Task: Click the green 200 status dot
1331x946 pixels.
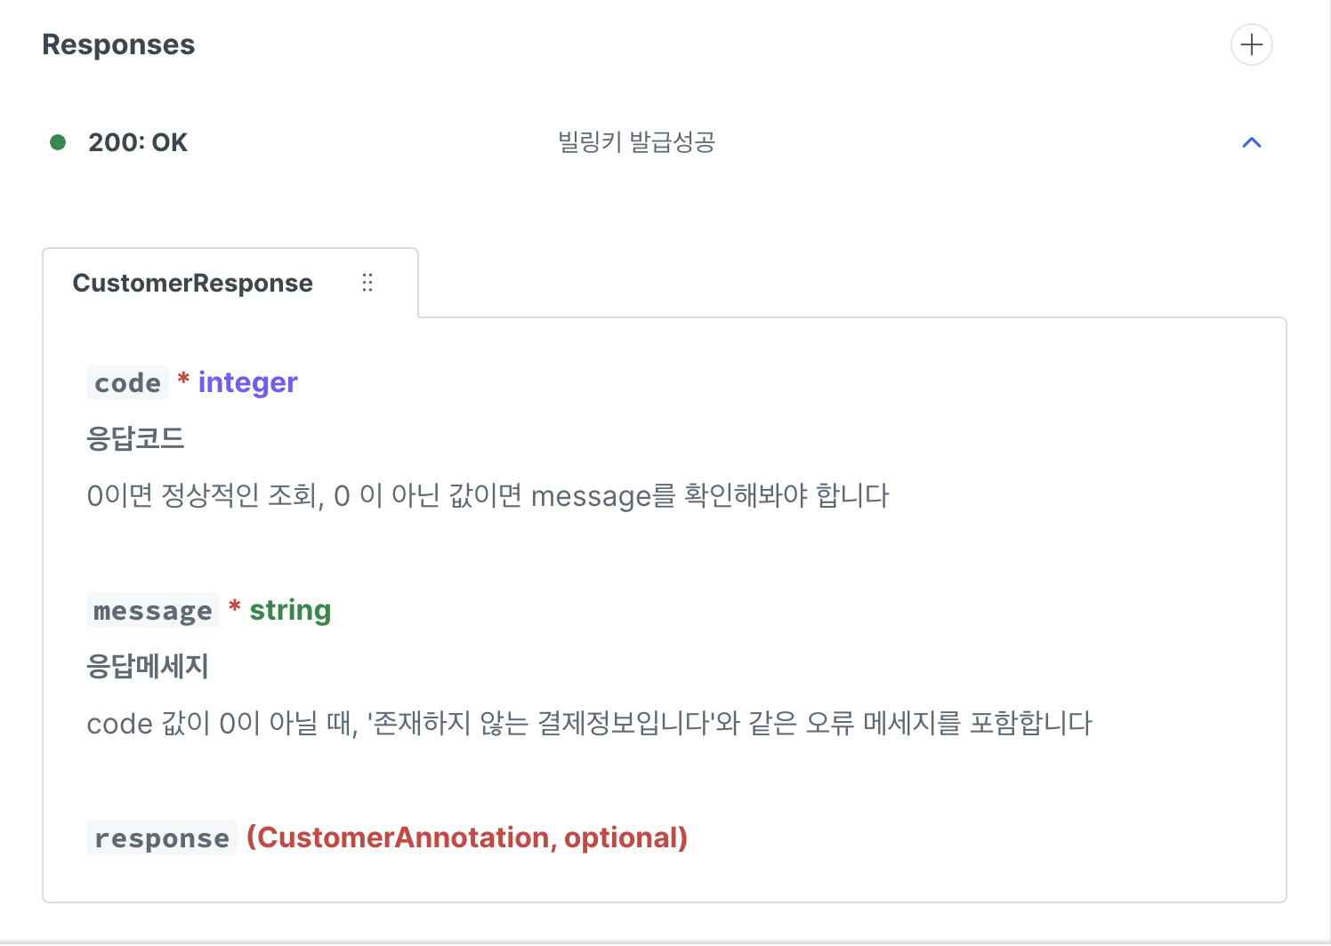Action: [x=58, y=142]
